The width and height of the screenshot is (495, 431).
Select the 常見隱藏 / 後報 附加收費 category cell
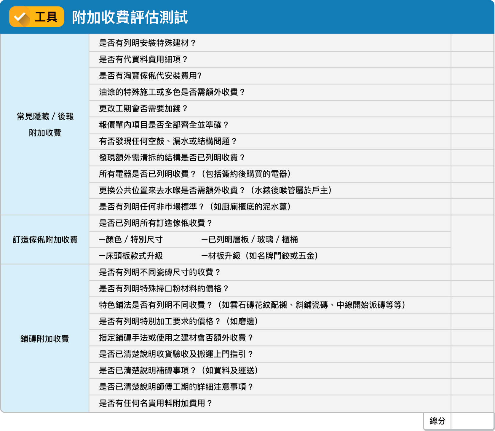[45, 124]
